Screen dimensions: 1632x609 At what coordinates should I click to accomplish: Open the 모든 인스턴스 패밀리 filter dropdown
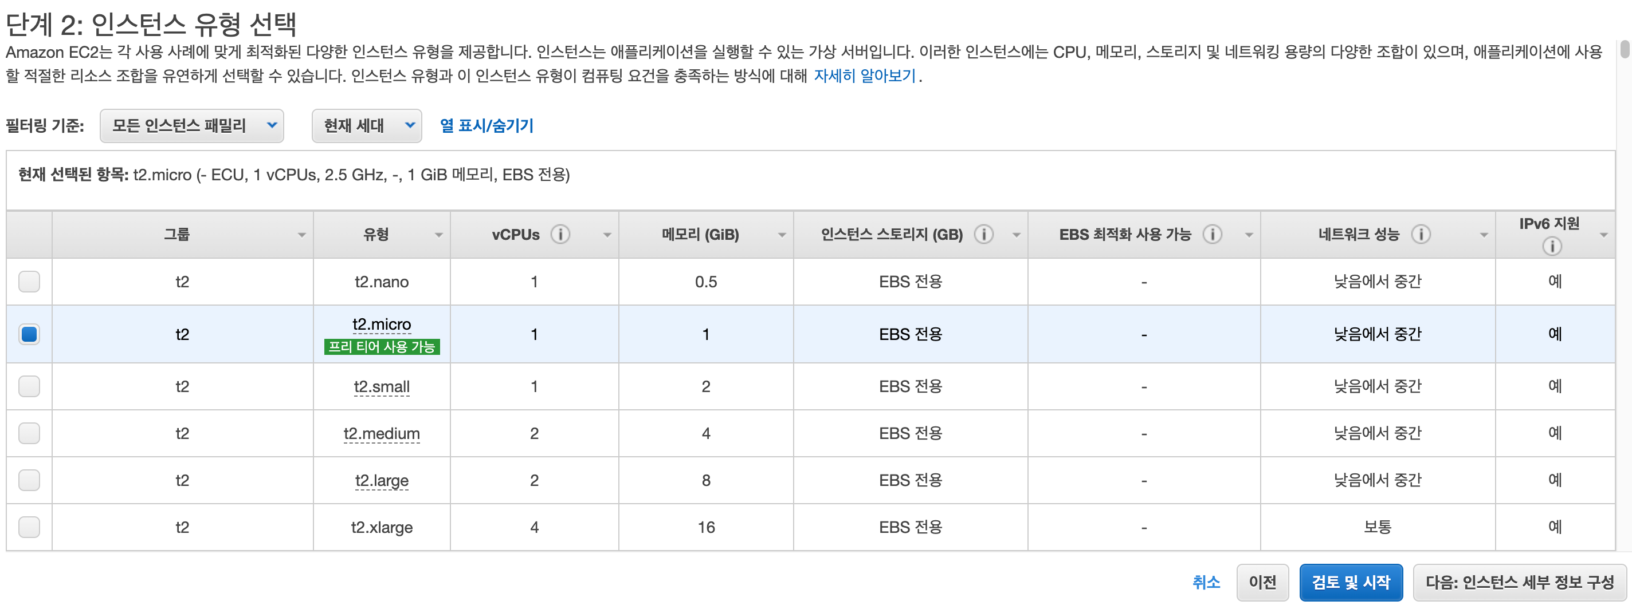[x=191, y=126]
